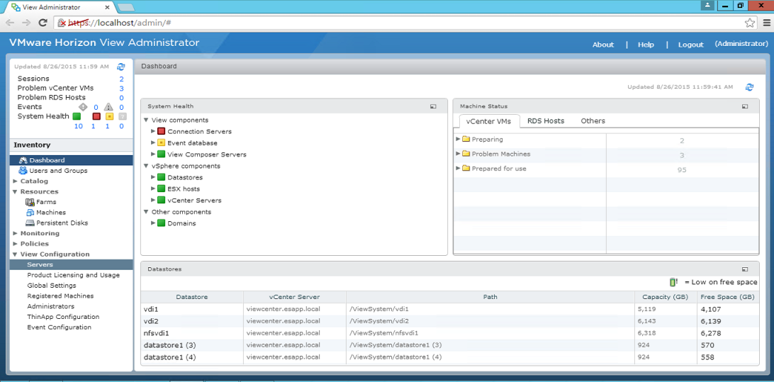The width and height of the screenshot is (774, 382).
Task: Open Machines under Resources
Action: click(x=51, y=212)
